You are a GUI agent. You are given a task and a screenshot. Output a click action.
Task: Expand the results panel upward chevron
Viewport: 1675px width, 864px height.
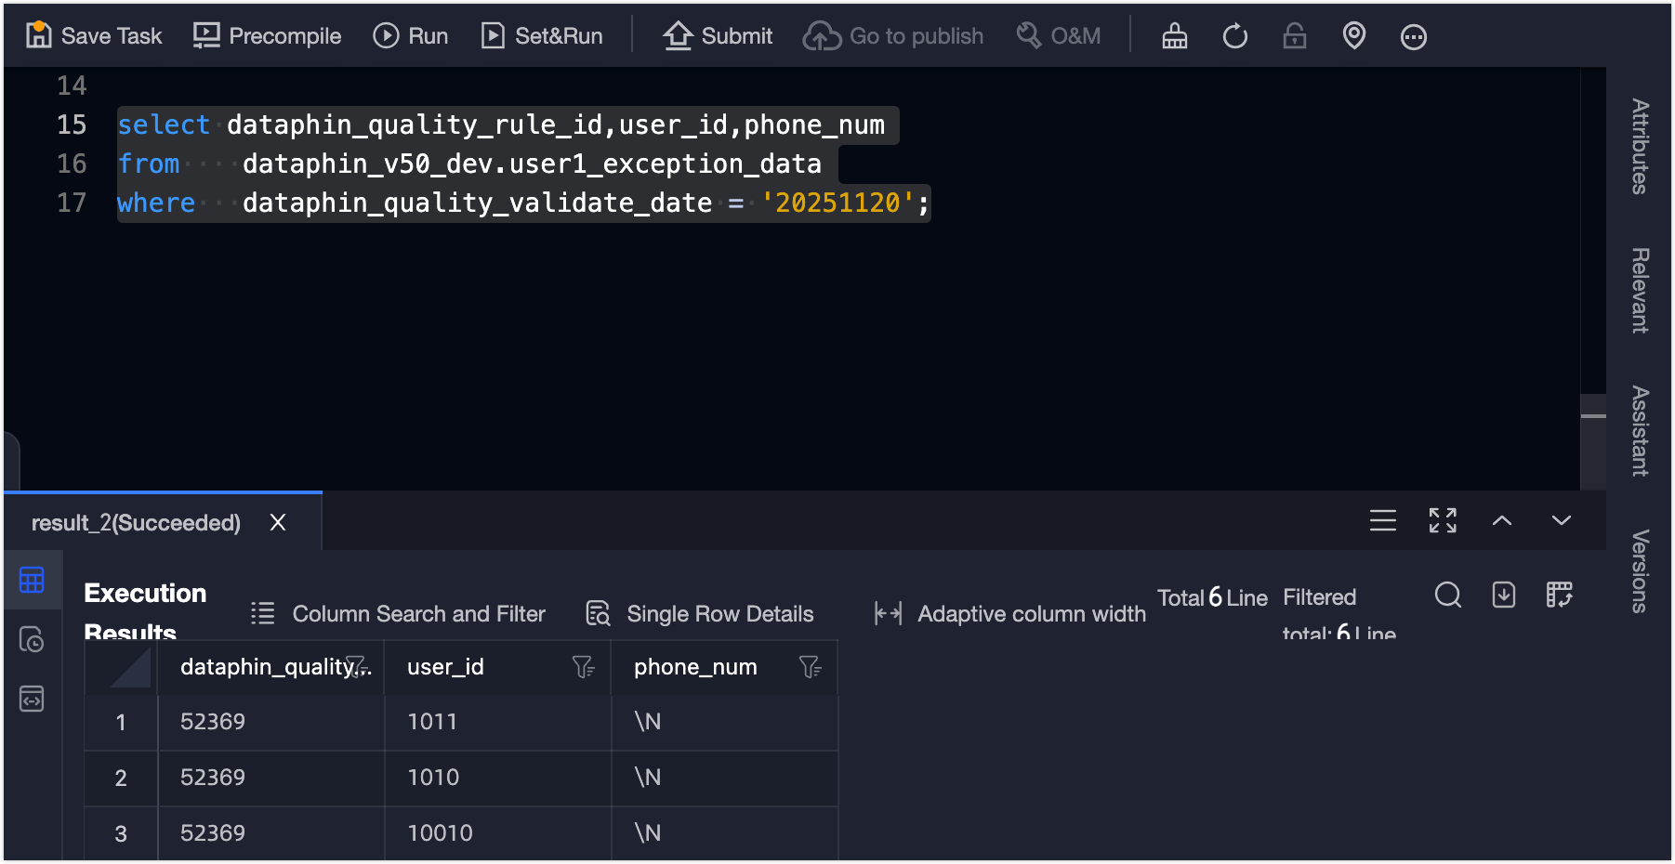pos(1502,520)
